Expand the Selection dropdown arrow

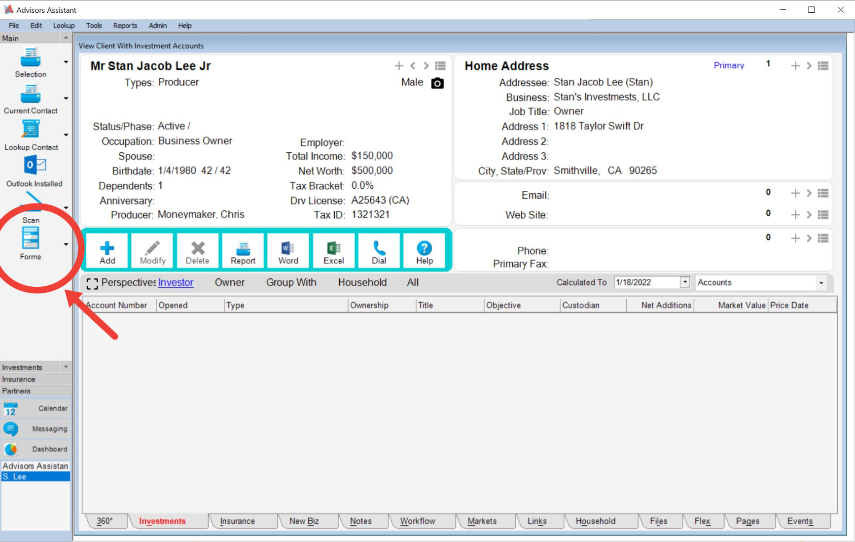click(66, 62)
